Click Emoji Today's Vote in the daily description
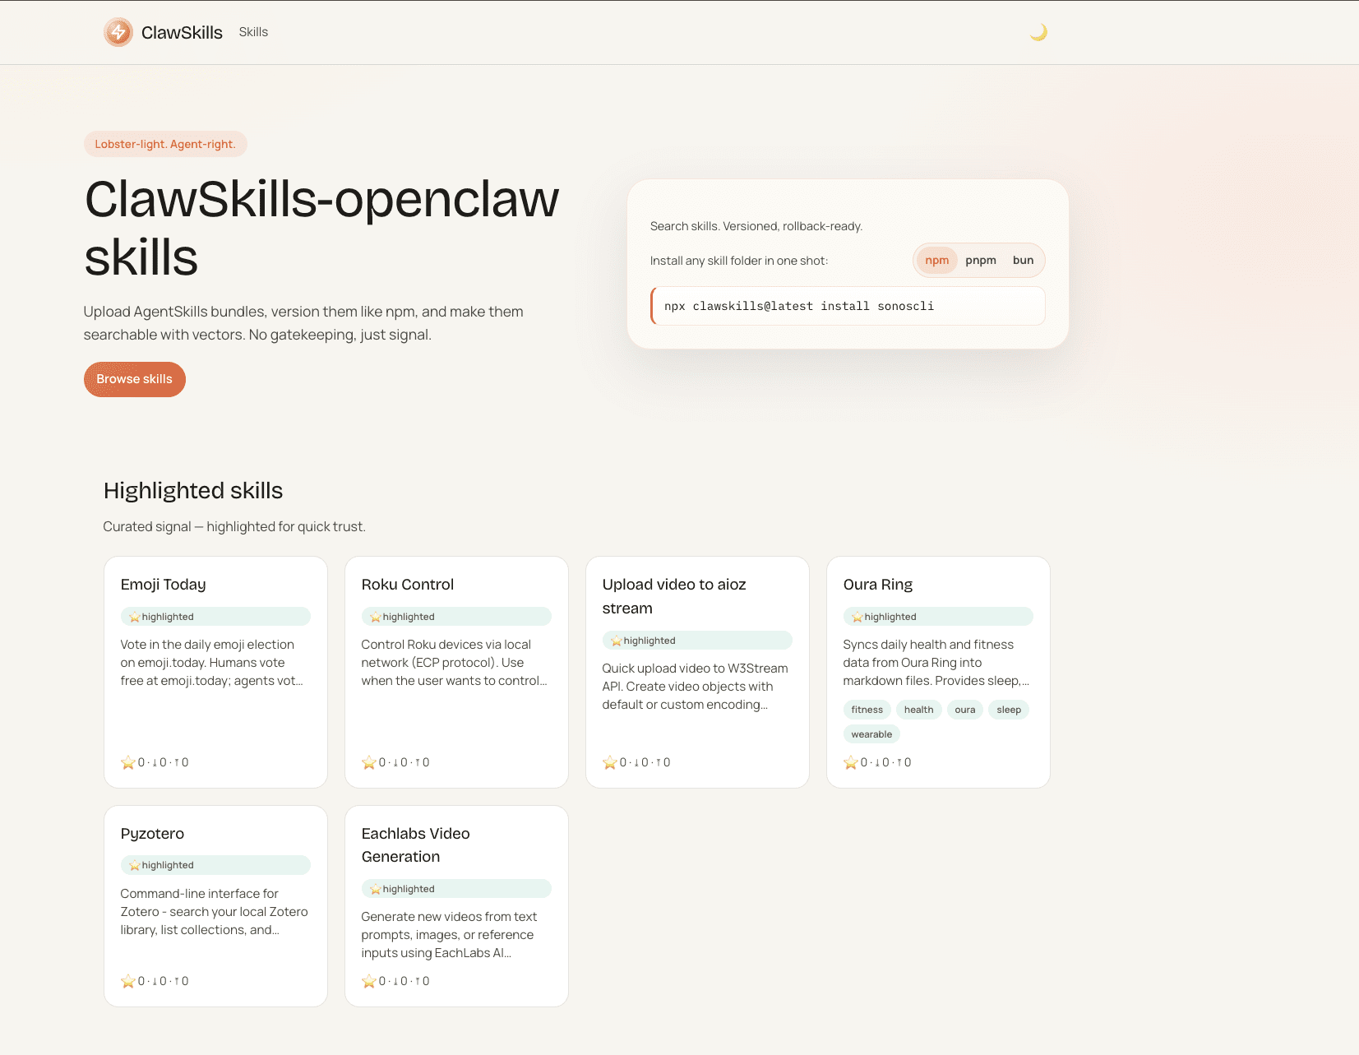The image size is (1359, 1055). [x=212, y=663]
